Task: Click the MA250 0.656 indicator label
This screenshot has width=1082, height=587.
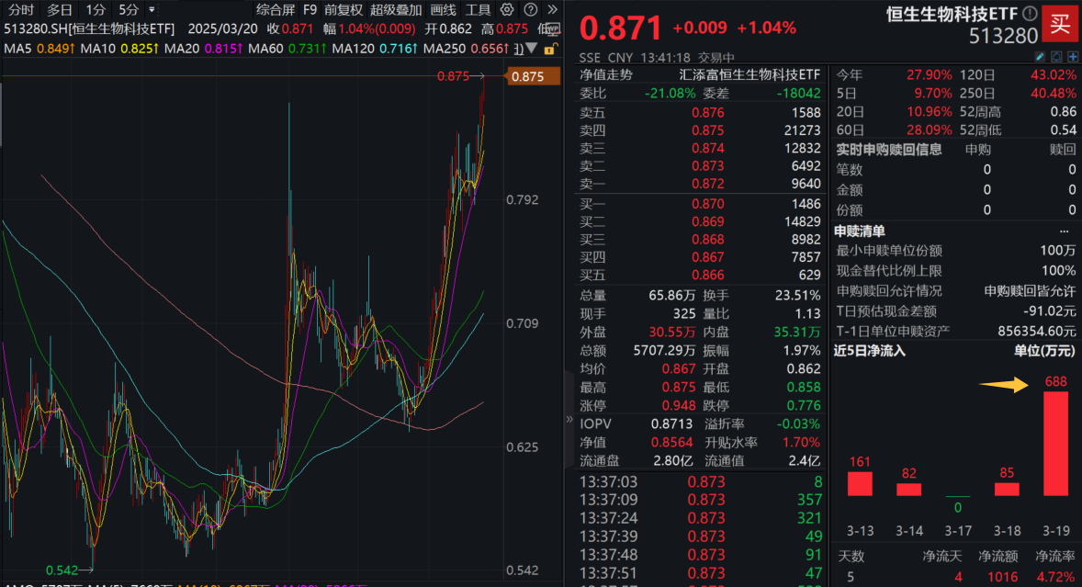Action: (466, 49)
